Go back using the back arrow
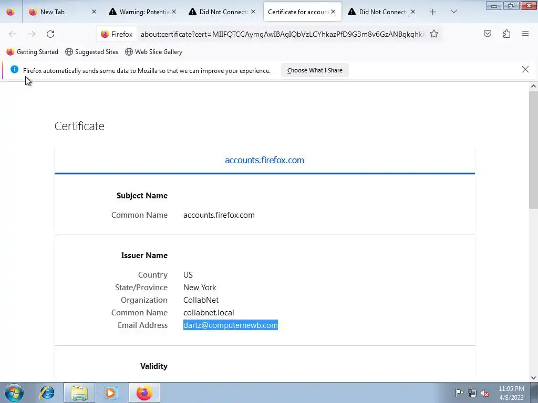The width and height of the screenshot is (538, 403). click(x=13, y=34)
